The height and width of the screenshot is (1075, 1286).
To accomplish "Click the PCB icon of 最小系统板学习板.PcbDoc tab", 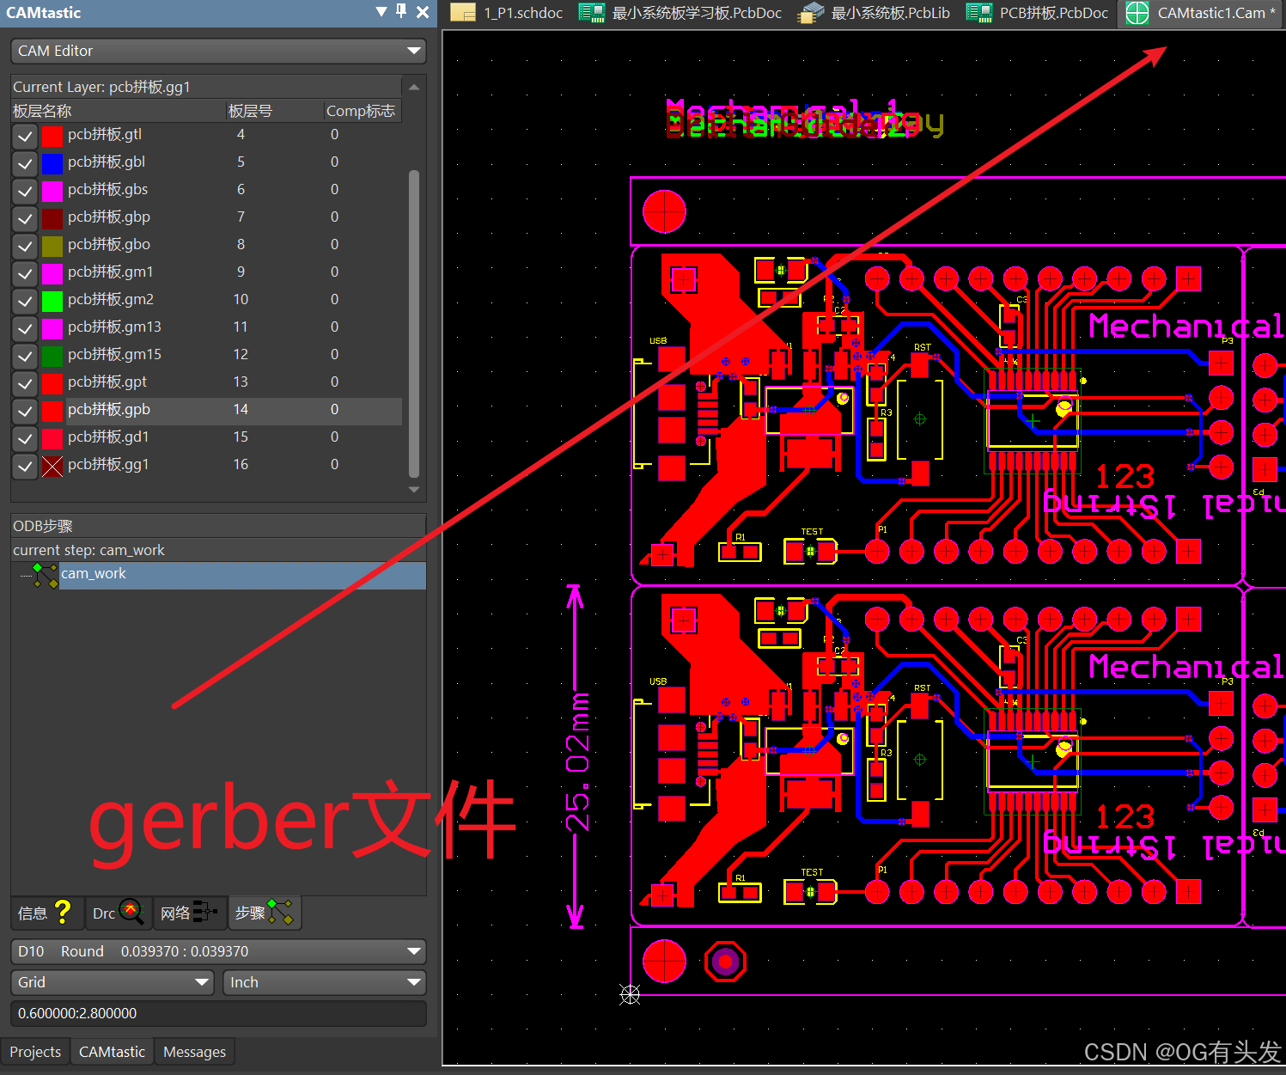I will point(591,13).
